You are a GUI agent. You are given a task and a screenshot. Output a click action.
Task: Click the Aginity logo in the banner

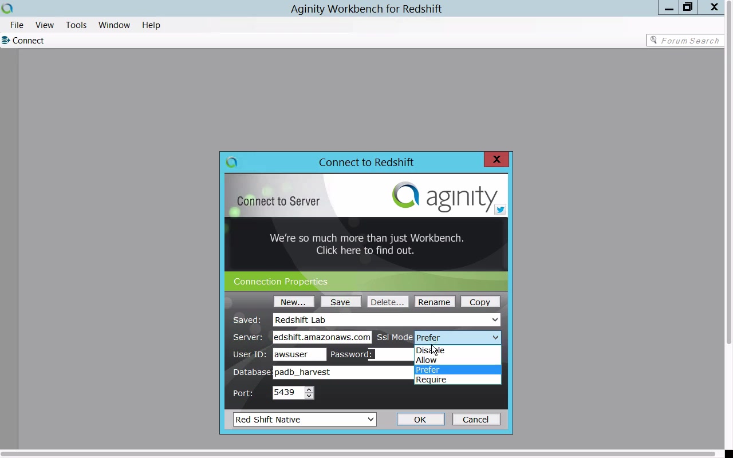click(x=445, y=196)
